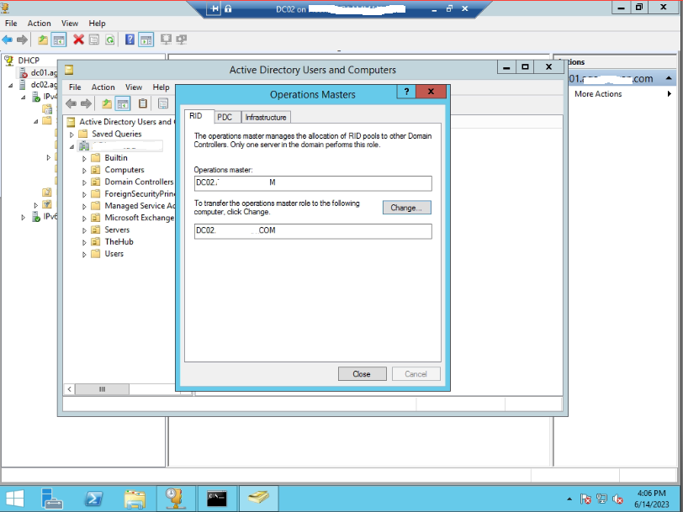Screen dimensions: 683x512
Task: Toggle console tree icon in Active Directory toolbar
Action: pos(123,103)
